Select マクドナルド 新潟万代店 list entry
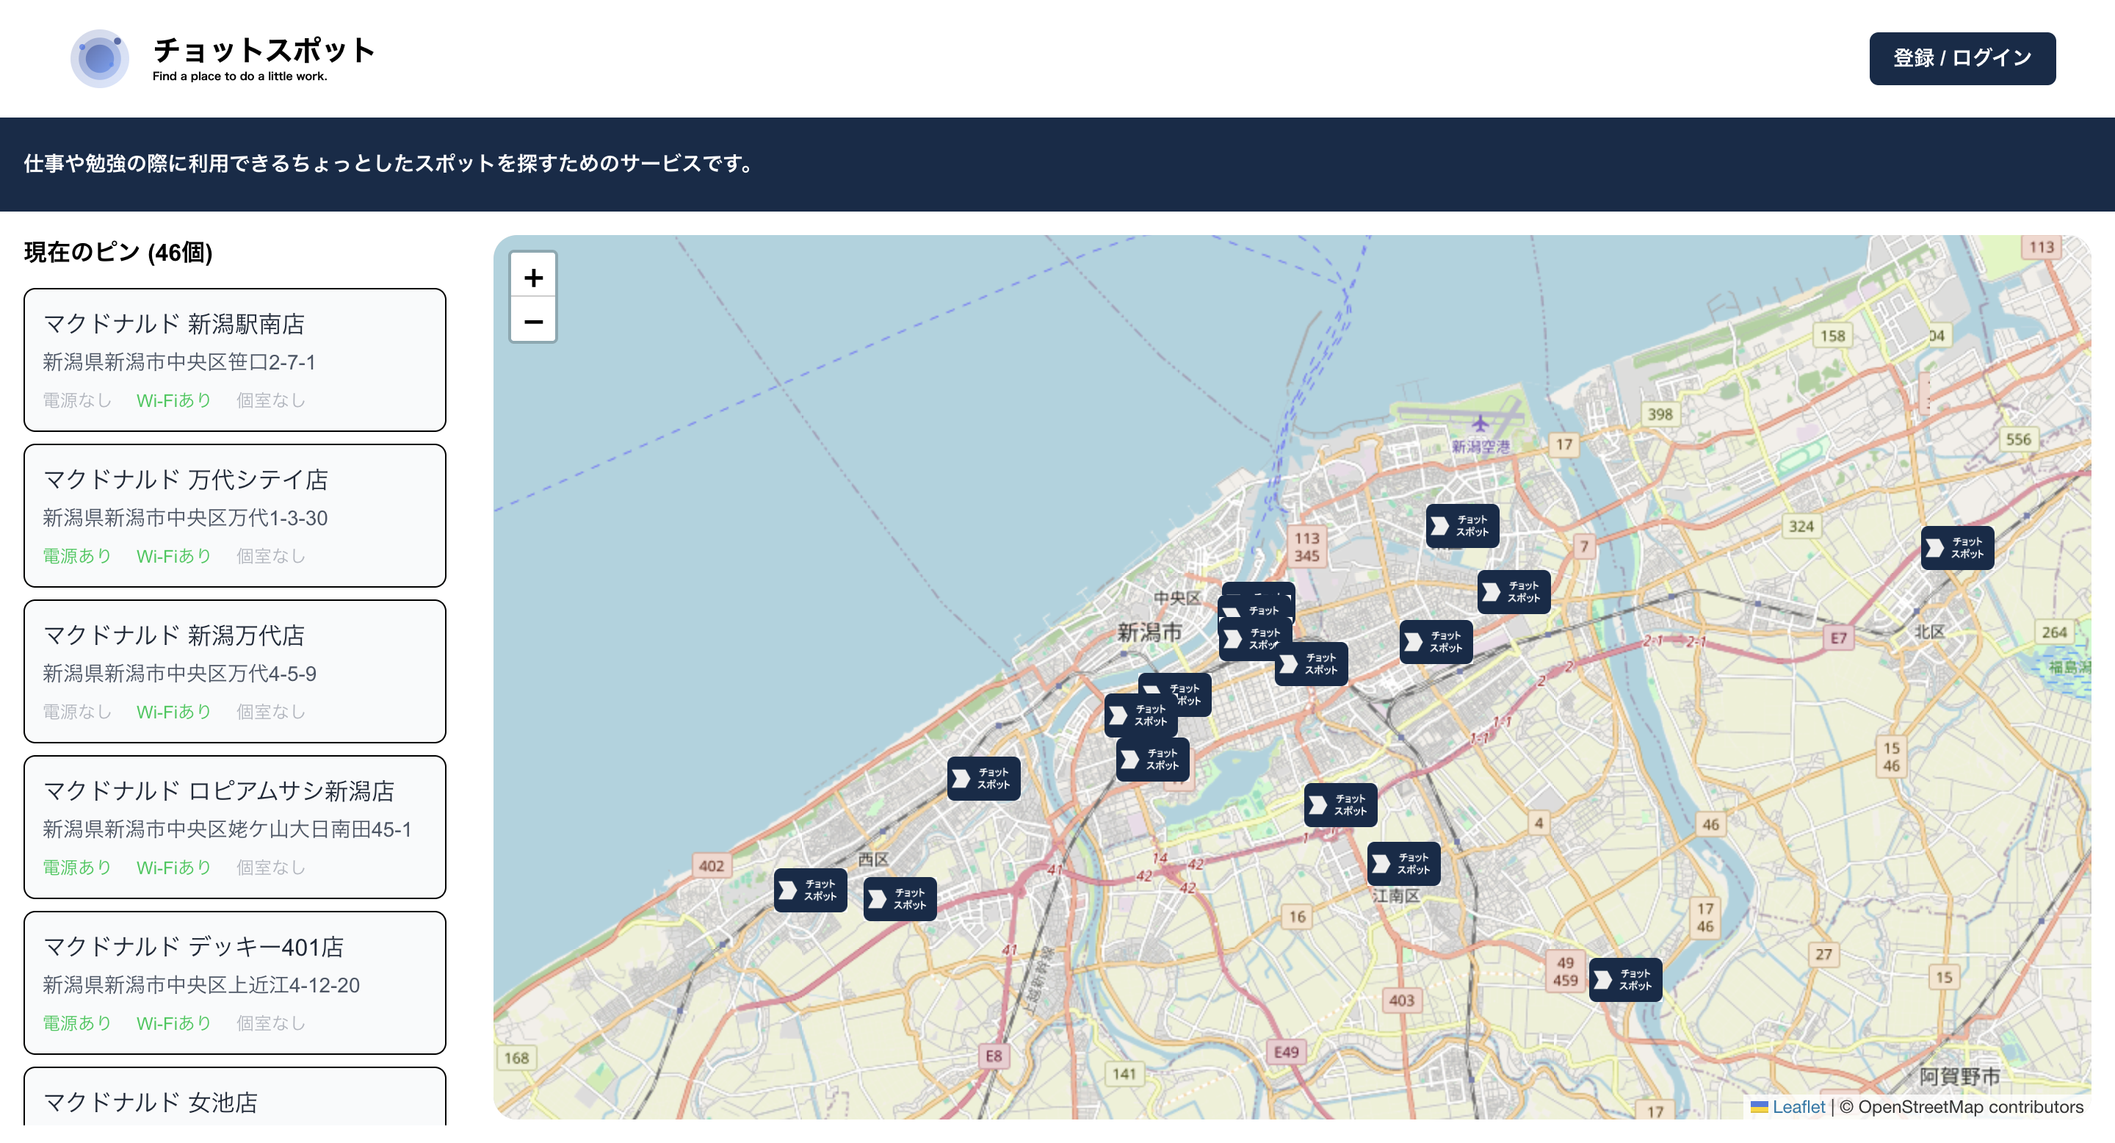2115x1143 pixels. click(235, 671)
